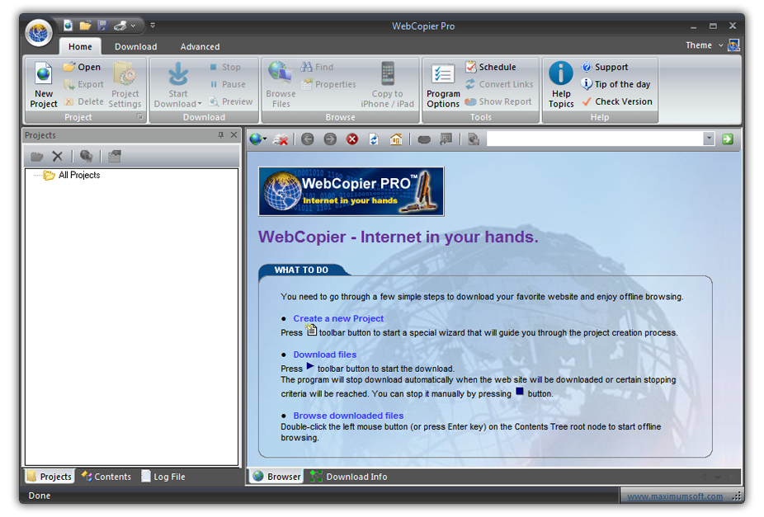Click the quick access save icon
The image size is (764, 517).
101,25
